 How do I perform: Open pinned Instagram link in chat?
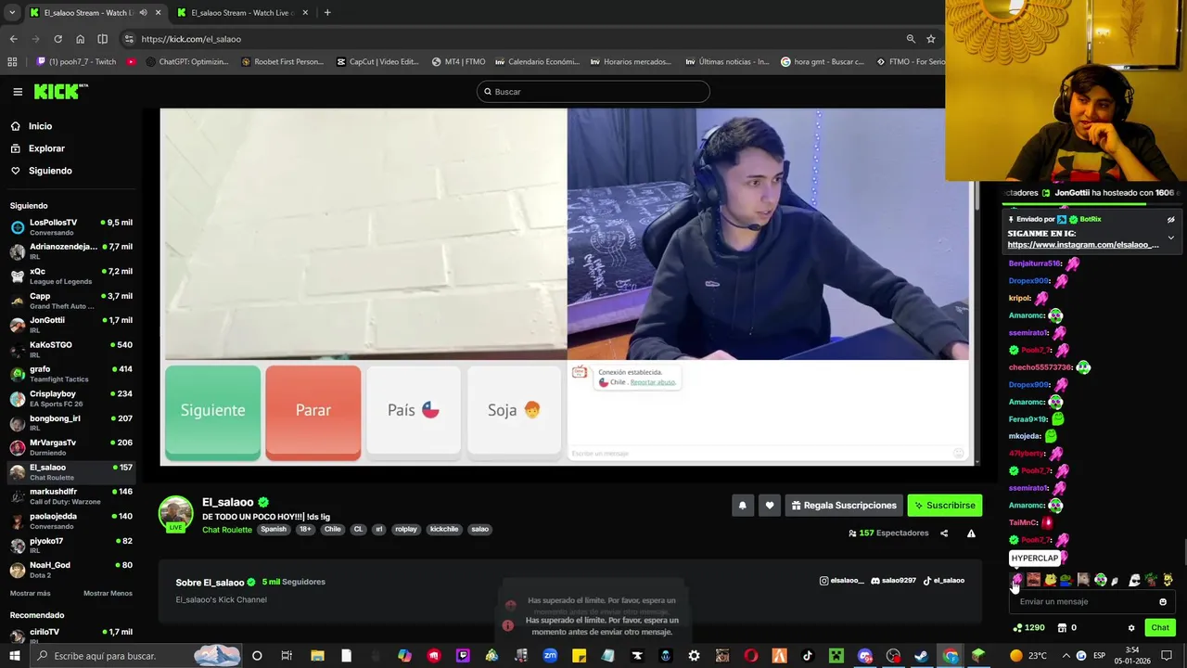1083,245
